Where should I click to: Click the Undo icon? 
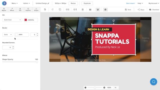[x=45, y=9]
